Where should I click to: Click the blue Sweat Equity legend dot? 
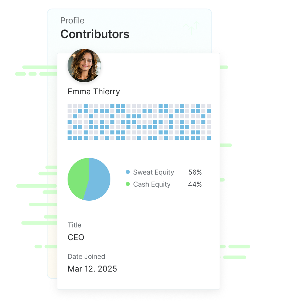click(128, 172)
